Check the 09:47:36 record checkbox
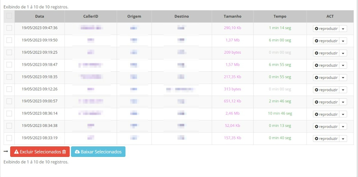 9,28
